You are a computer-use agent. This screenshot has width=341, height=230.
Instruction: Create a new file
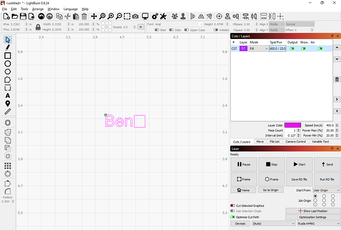[6, 16]
